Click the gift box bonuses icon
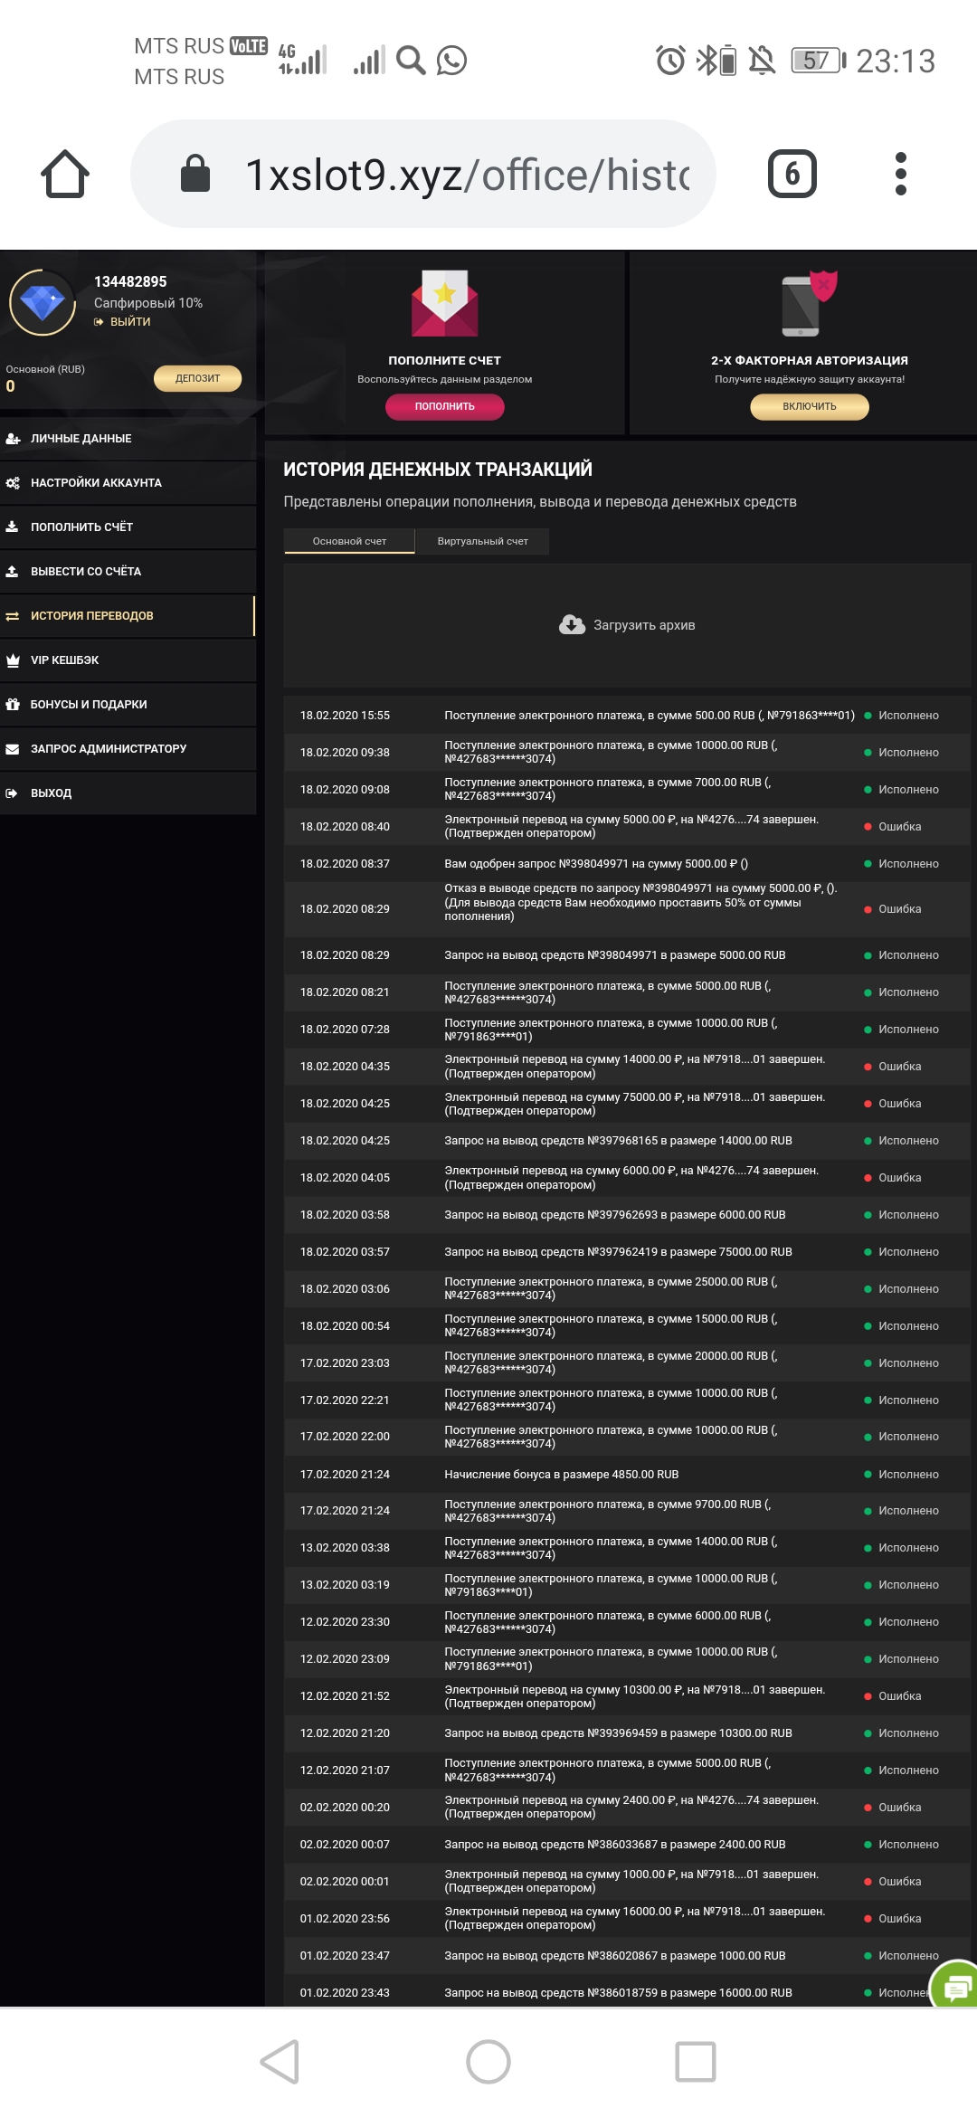977x2117 pixels. (13, 704)
